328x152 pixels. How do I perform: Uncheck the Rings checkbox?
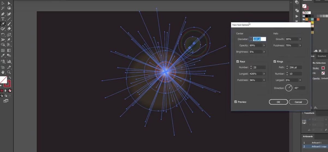click(275, 62)
